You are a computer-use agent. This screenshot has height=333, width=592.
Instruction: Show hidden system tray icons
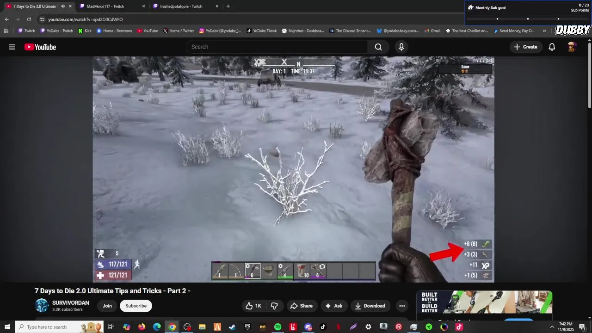click(x=552, y=327)
